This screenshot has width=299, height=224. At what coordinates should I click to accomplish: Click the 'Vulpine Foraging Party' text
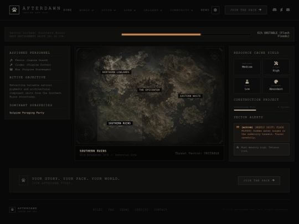(27, 113)
